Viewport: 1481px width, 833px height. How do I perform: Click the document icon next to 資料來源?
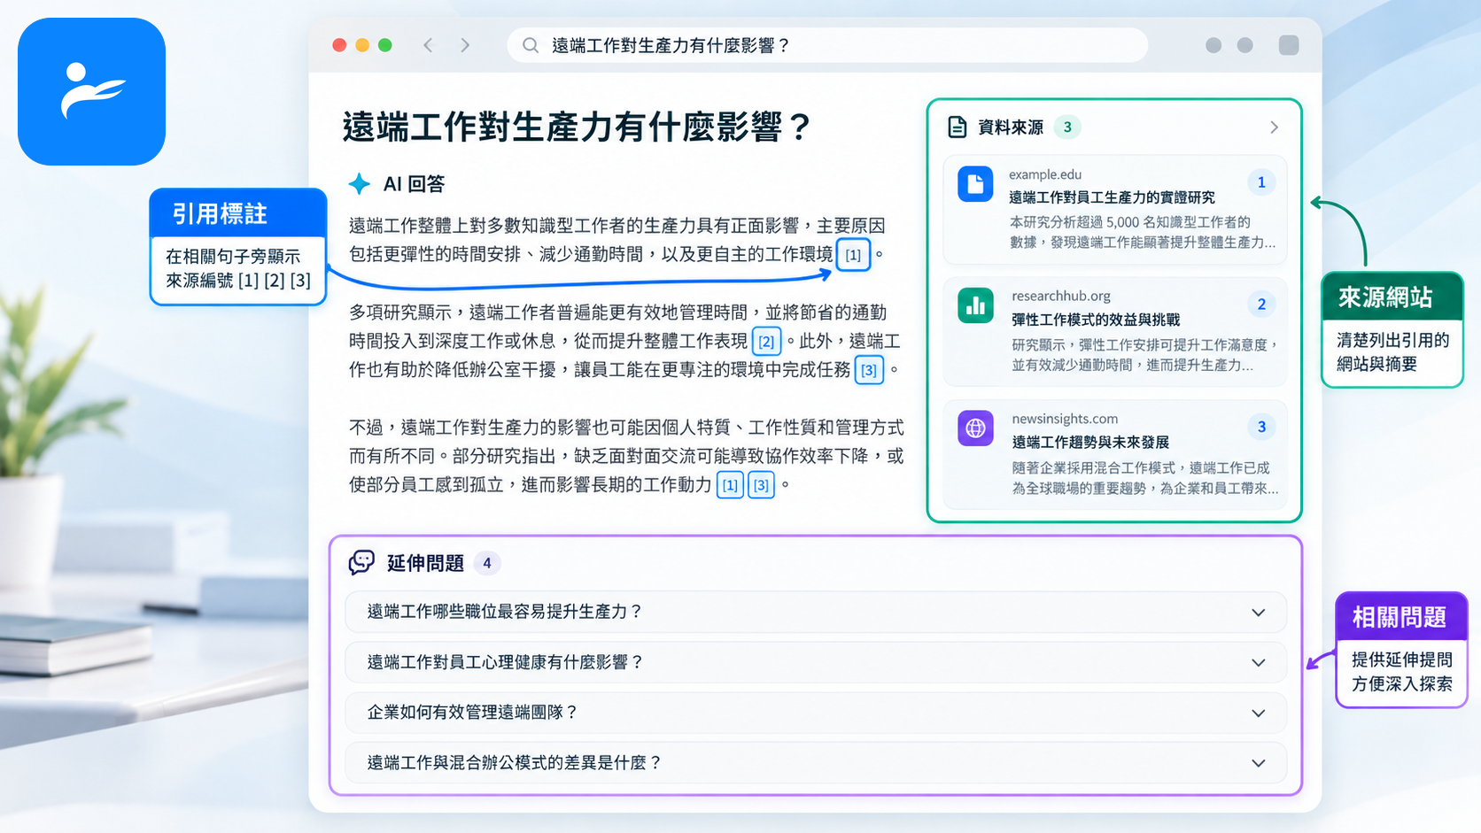tap(958, 127)
